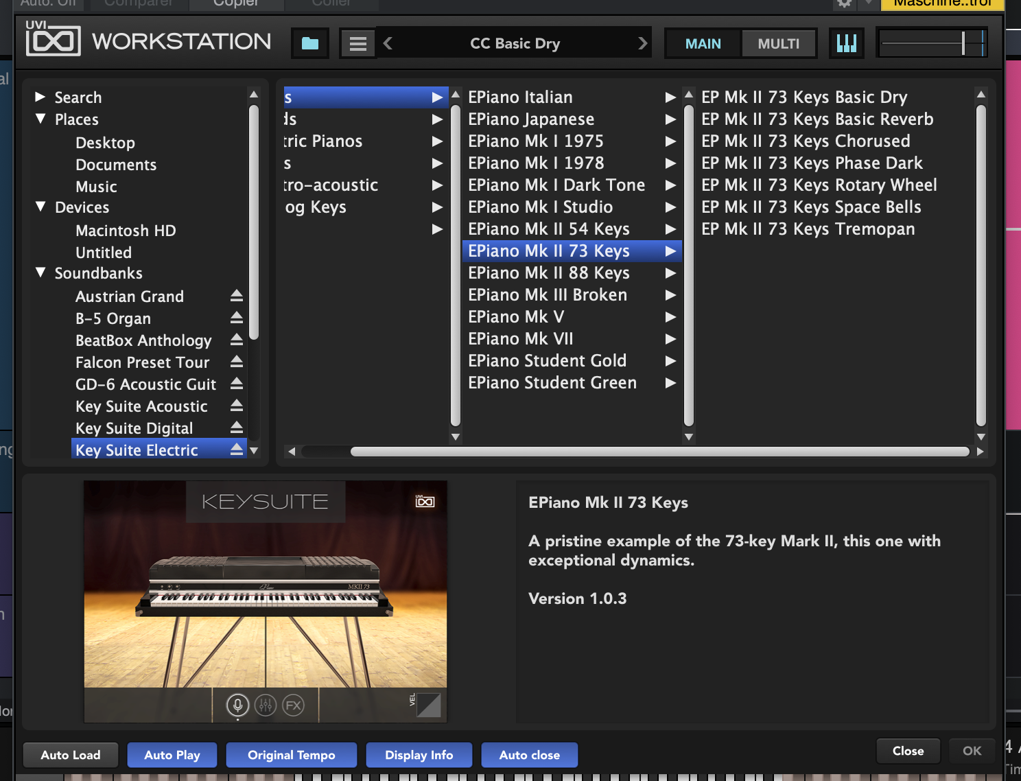Viewport: 1021px width, 781px height.
Task: Select EP Mk II 73 Keys Tremopan preset
Action: (808, 229)
